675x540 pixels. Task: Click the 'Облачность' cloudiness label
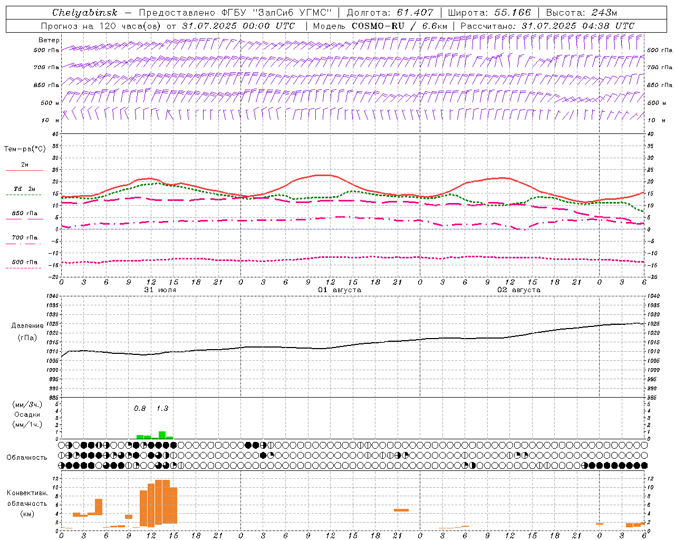pos(27,458)
